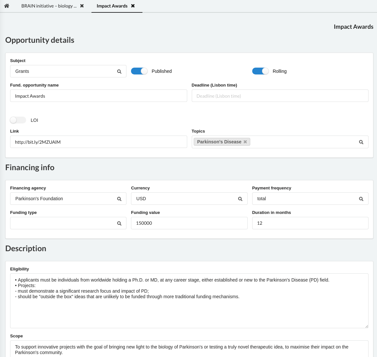Click the Rolling label
Viewport: 377px width, 357px height.
(x=280, y=71)
